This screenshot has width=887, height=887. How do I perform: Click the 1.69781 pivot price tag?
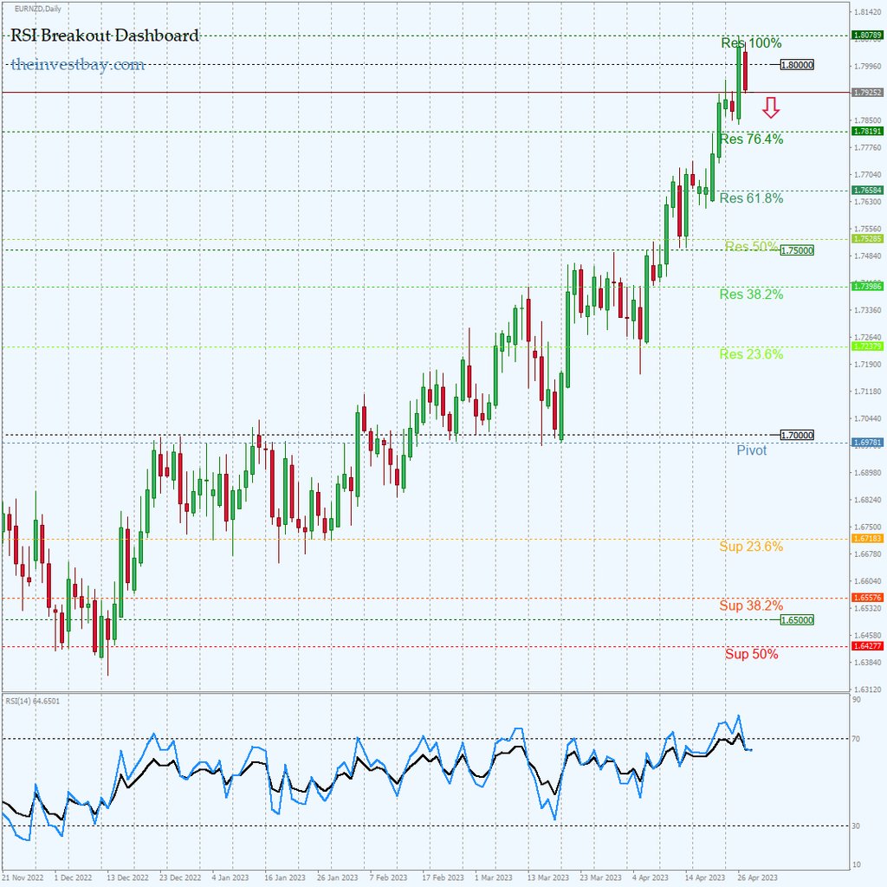(x=868, y=443)
